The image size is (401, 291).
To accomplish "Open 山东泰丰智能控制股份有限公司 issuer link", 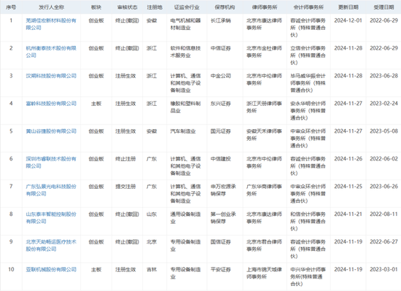I will [51, 217].
